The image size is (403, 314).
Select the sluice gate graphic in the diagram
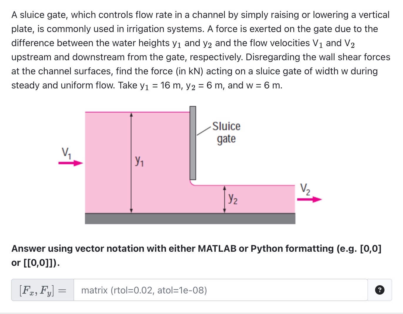coord(193,142)
